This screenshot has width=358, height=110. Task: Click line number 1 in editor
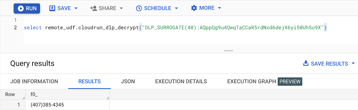point(15,20)
